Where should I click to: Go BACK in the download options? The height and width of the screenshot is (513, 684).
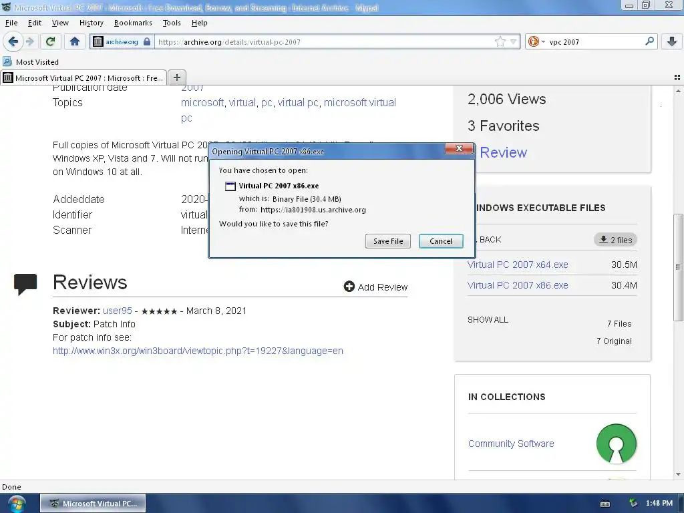[x=490, y=240]
